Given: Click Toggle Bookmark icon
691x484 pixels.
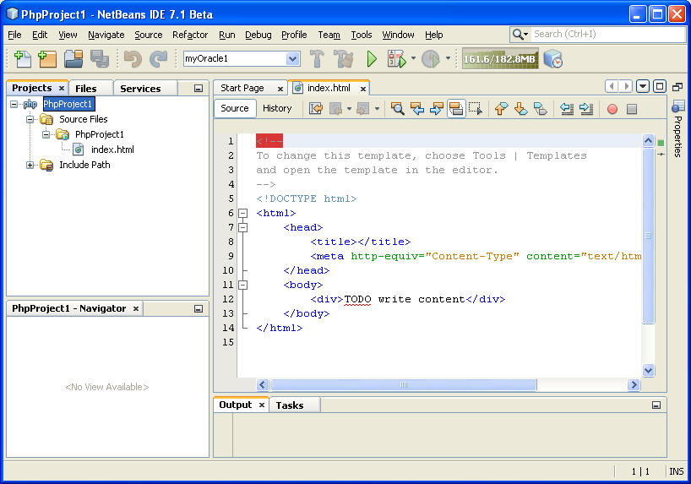Looking at the screenshot, I should pos(541,108).
